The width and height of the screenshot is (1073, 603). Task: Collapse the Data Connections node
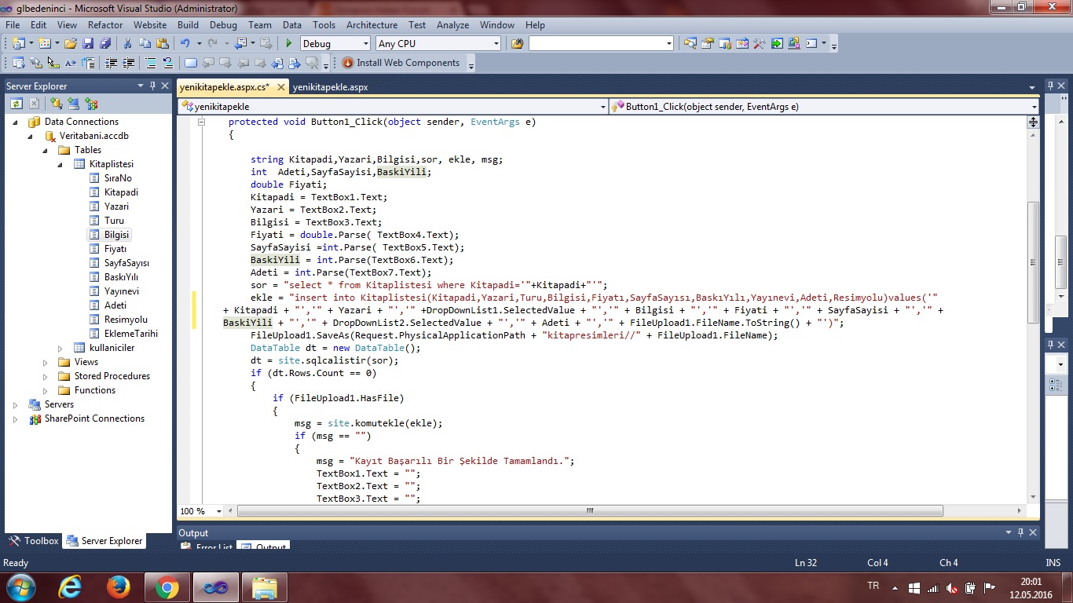click(x=16, y=122)
